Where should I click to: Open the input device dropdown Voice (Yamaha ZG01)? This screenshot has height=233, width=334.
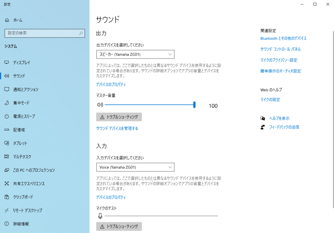[x=135, y=167]
